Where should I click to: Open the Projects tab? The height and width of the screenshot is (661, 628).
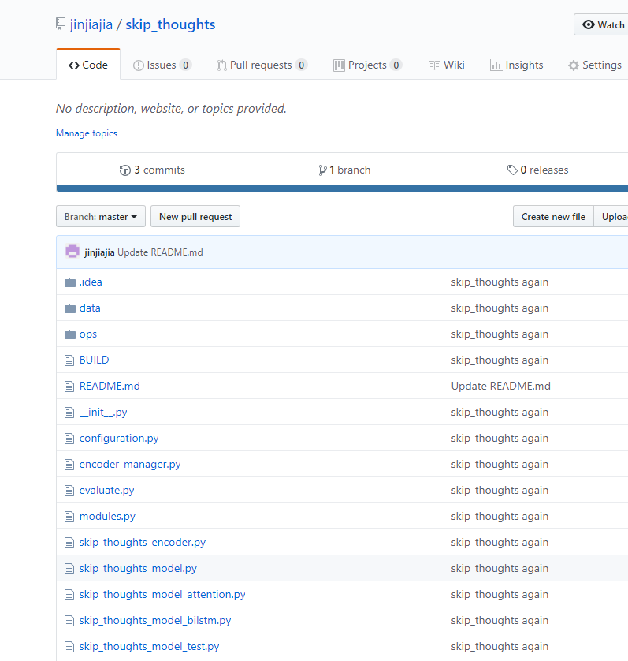click(x=368, y=65)
